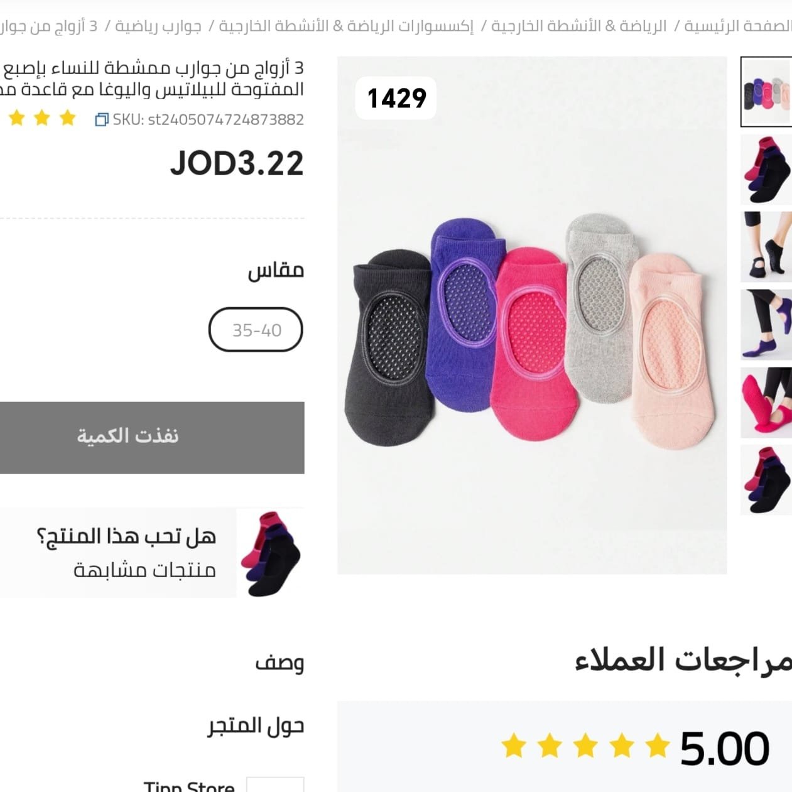Go to الصفحة الرئيسية breadcrumb
The height and width of the screenshot is (792, 792).
coord(738,26)
